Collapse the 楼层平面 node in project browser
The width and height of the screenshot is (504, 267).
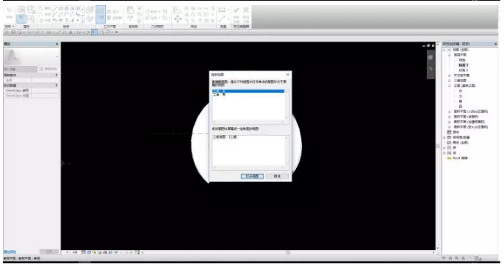(450, 55)
